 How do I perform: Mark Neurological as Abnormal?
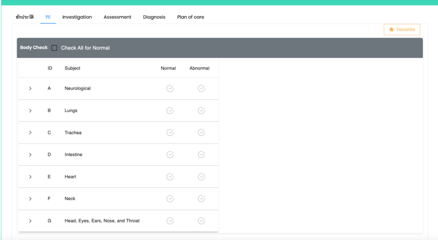(x=201, y=88)
